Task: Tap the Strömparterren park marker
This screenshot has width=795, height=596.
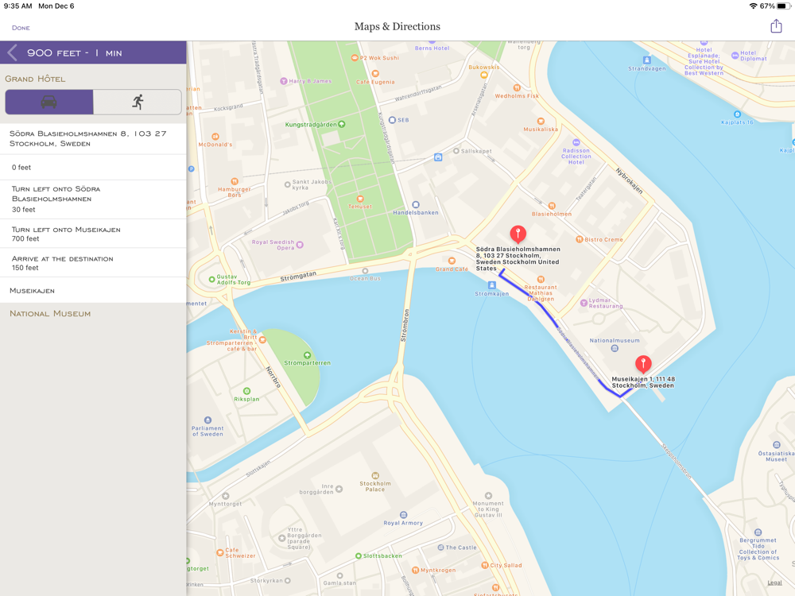Action: coord(307,355)
